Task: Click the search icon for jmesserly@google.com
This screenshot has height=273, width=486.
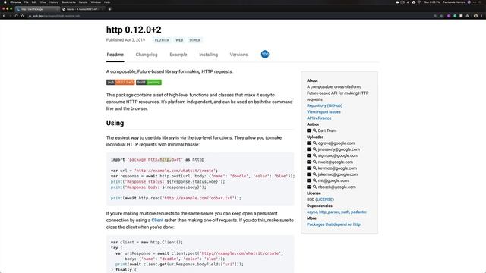Action: pyautogui.click(x=314, y=149)
